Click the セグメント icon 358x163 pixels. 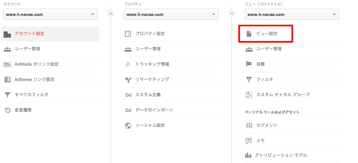coord(249,125)
